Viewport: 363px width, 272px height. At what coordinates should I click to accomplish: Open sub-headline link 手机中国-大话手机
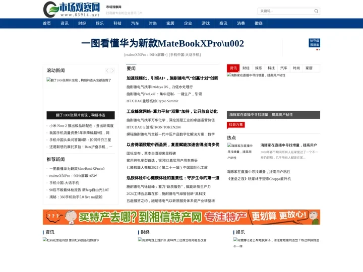pyautogui.click(x=185, y=55)
